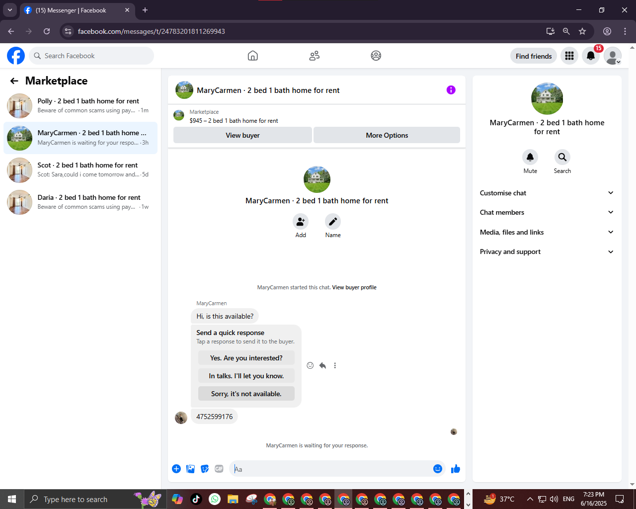Open File Explorer from the taskbar
This screenshot has height=509, width=636.
pos(233,499)
